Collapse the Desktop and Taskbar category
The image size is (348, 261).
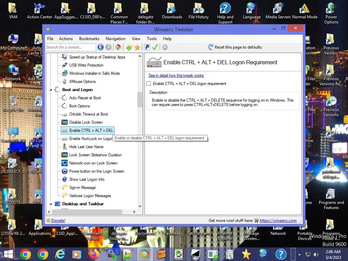51,204
